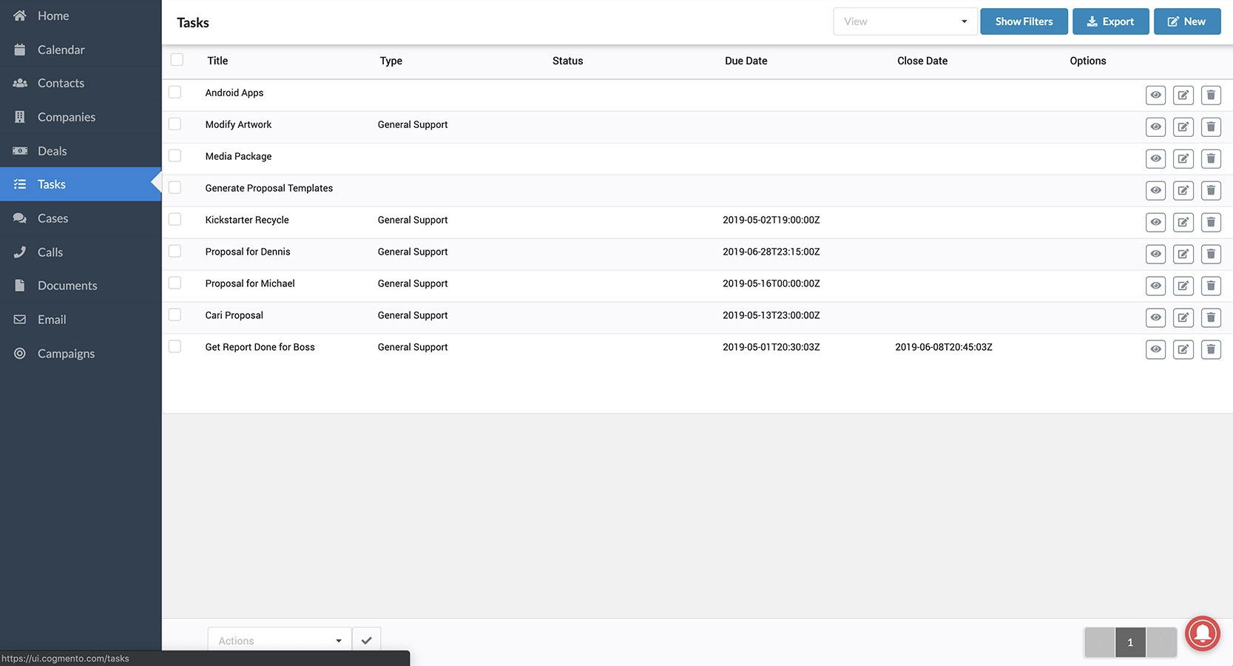Expand the Actions dropdown
1233x666 pixels.
point(279,641)
